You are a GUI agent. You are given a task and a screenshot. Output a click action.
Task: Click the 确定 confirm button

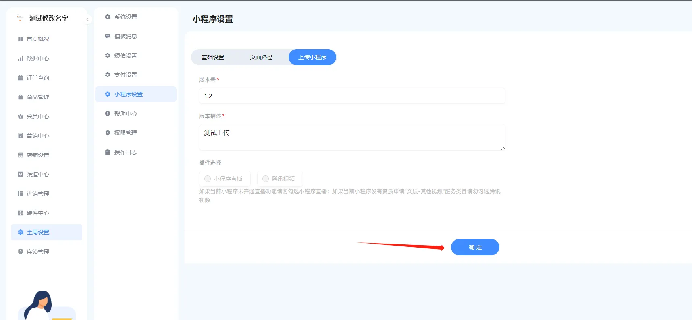(475, 247)
